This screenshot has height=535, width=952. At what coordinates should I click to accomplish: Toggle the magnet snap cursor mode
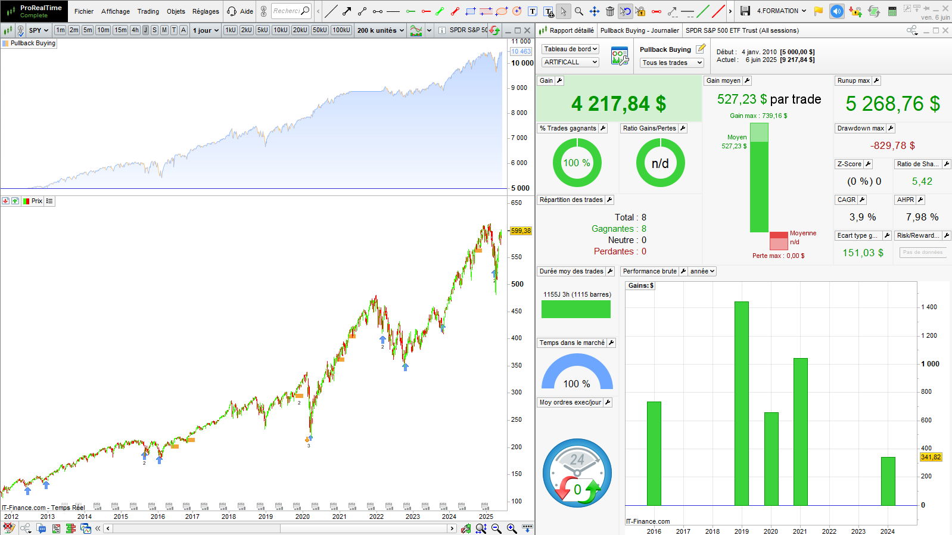625,11
